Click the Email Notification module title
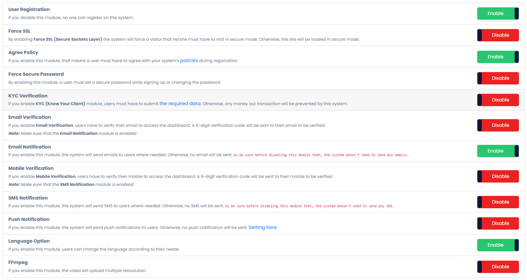Image resolution: width=527 pixels, height=280 pixels. [x=30, y=147]
